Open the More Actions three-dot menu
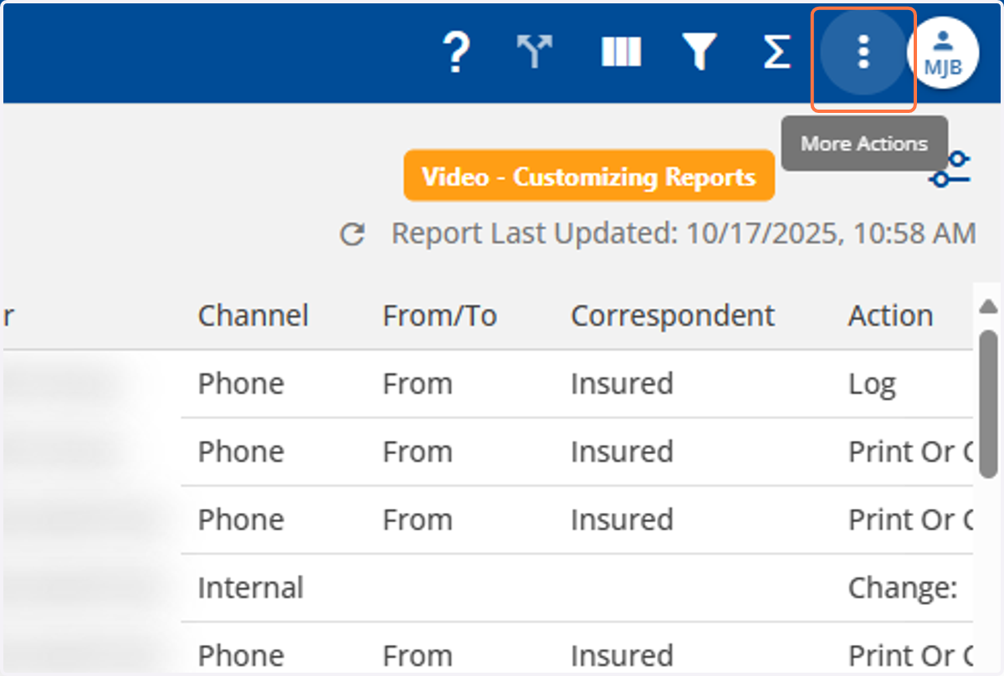 click(x=863, y=53)
